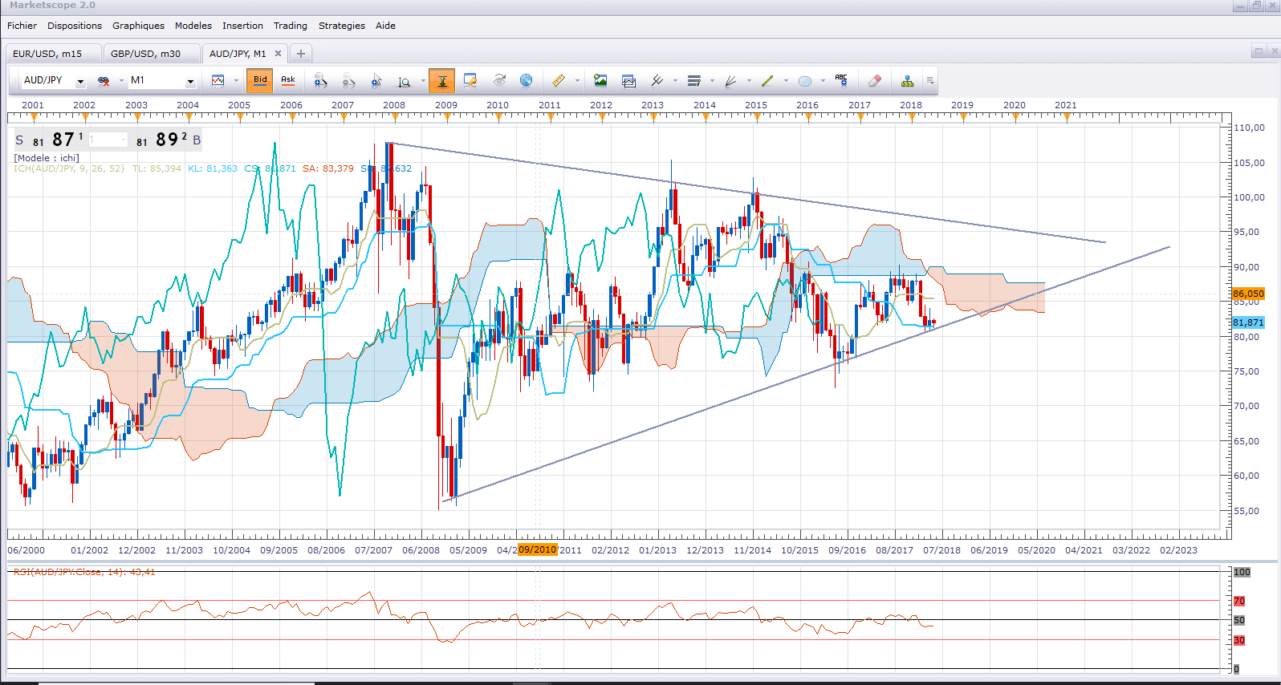Expand the ruler tool dropdown arrow

[577, 81]
